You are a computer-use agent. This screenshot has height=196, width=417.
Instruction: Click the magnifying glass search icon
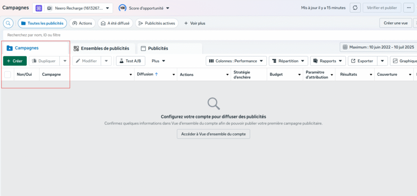click(8, 23)
